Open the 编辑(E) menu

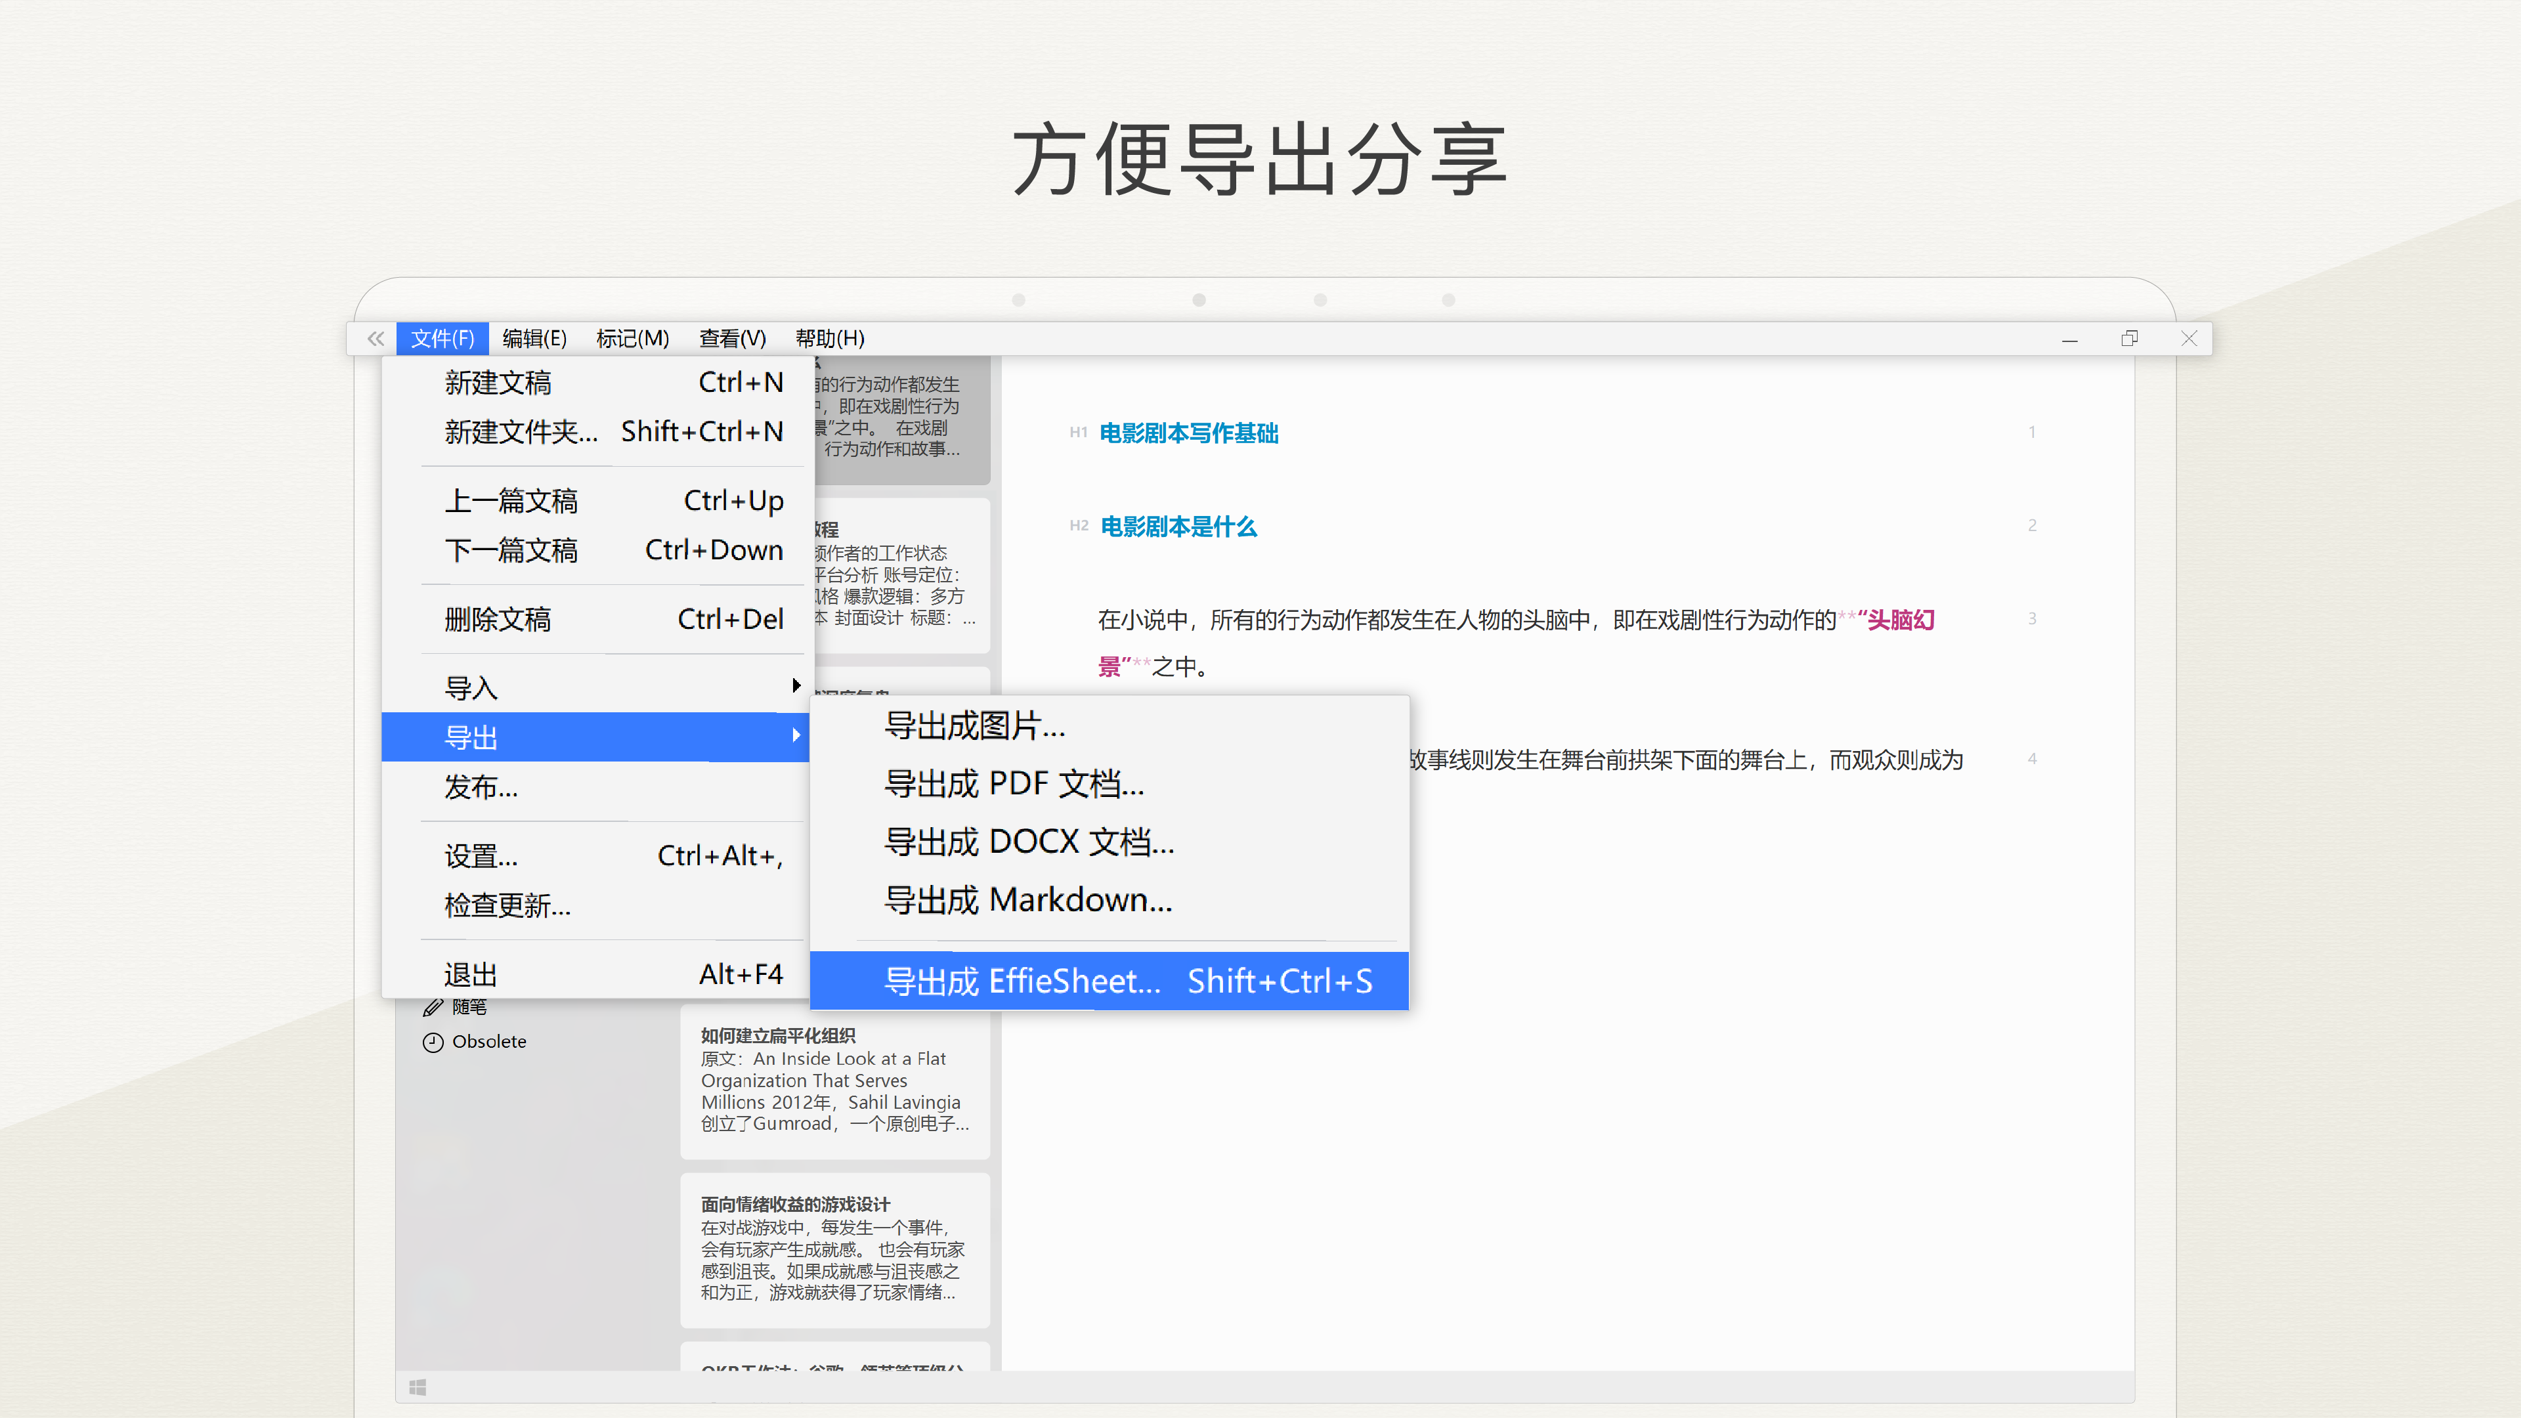point(533,337)
